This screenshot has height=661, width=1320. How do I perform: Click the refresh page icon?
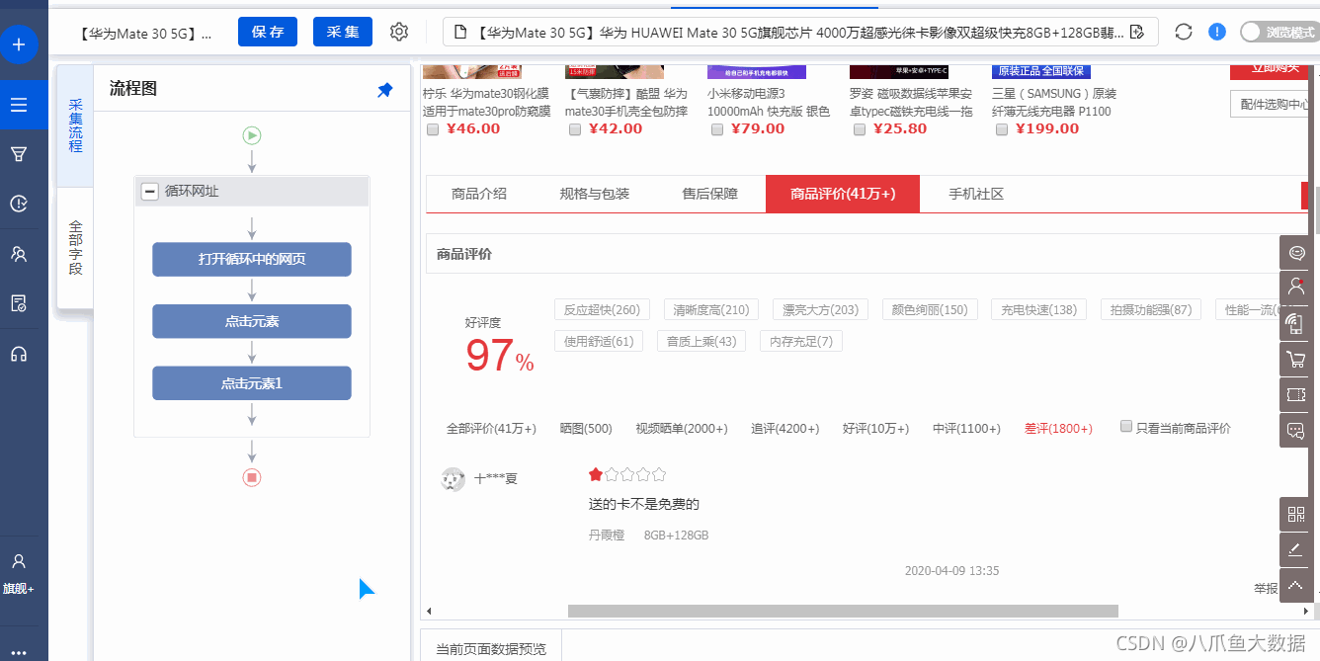coord(1184,32)
